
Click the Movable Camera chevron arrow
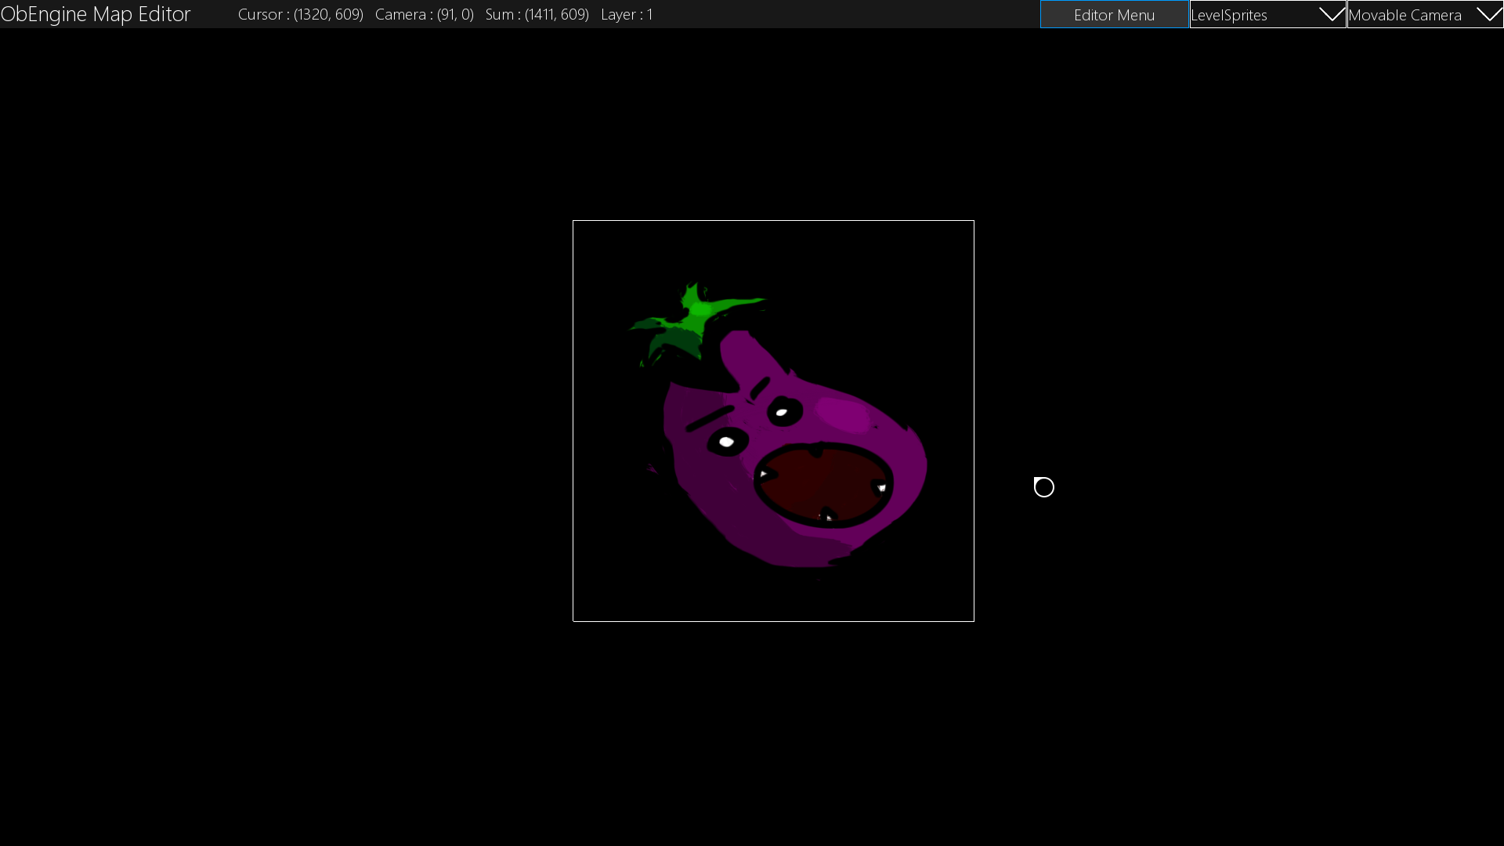point(1488,15)
